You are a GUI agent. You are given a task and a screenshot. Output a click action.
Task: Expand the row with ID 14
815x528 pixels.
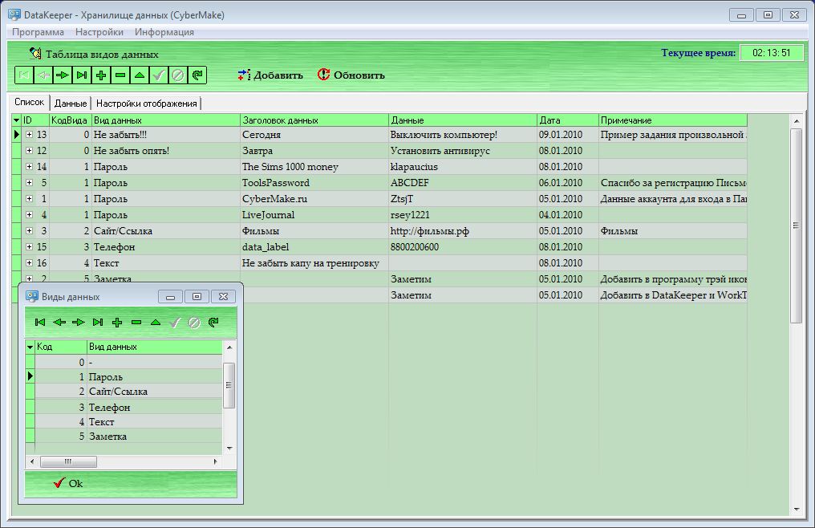point(29,167)
